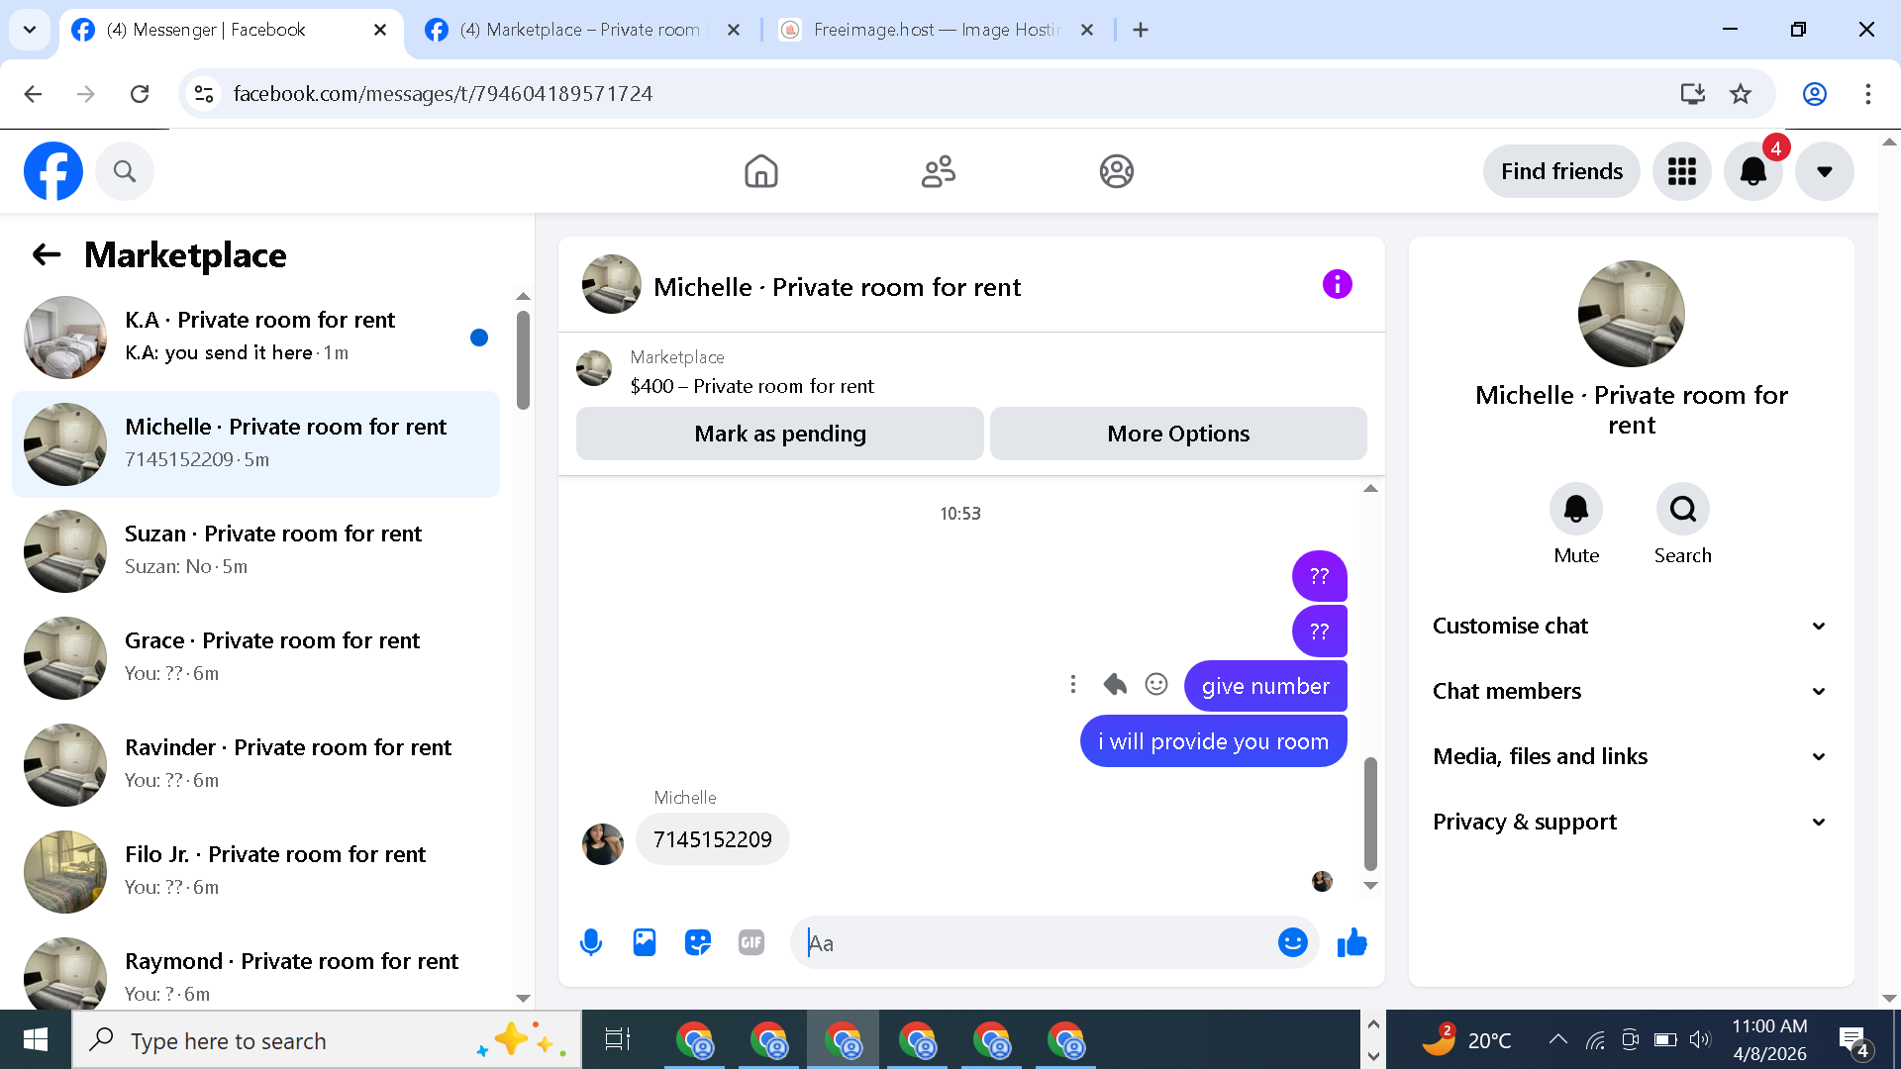This screenshot has height=1069, width=1901.
Task: Attach a photo using the image icon
Action: [645, 942]
